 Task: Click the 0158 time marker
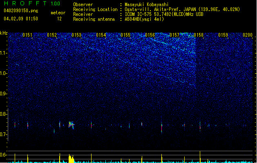point(199,35)
